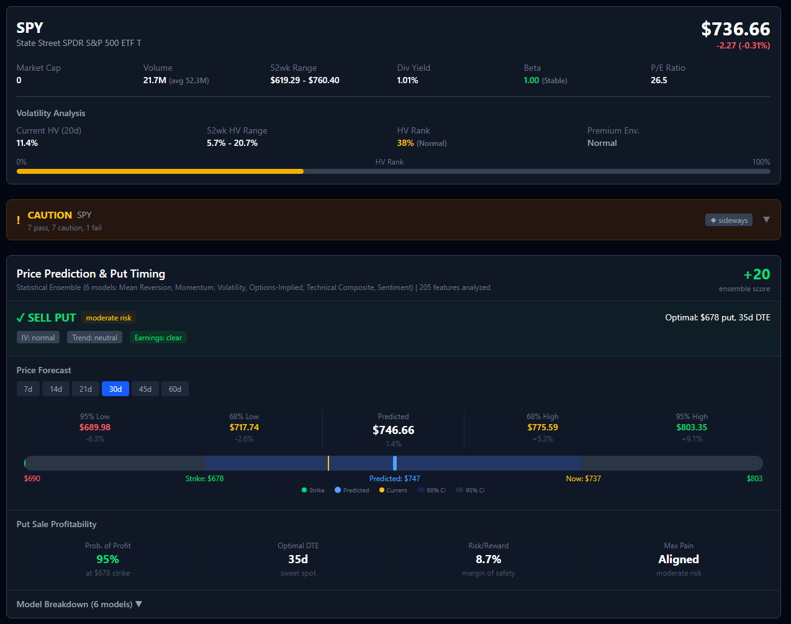
Task: Click the yellow current price marker on bar
Action: click(x=328, y=463)
